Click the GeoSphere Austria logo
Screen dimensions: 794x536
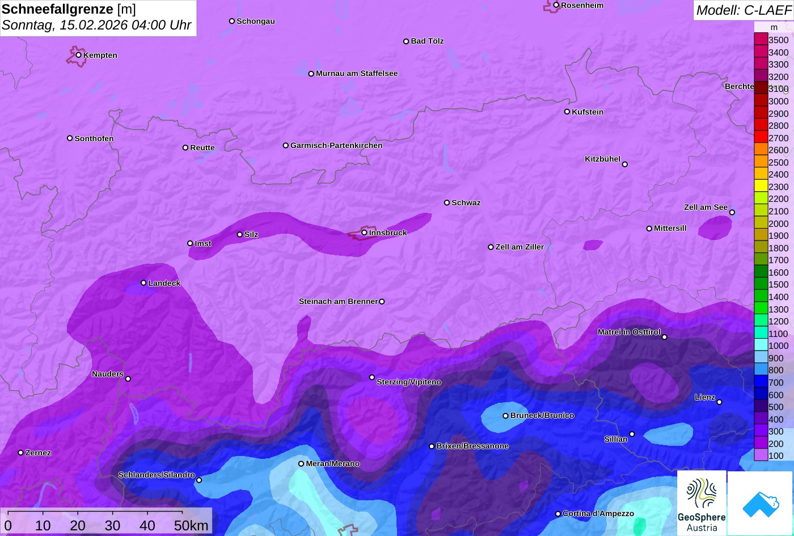pos(702,503)
